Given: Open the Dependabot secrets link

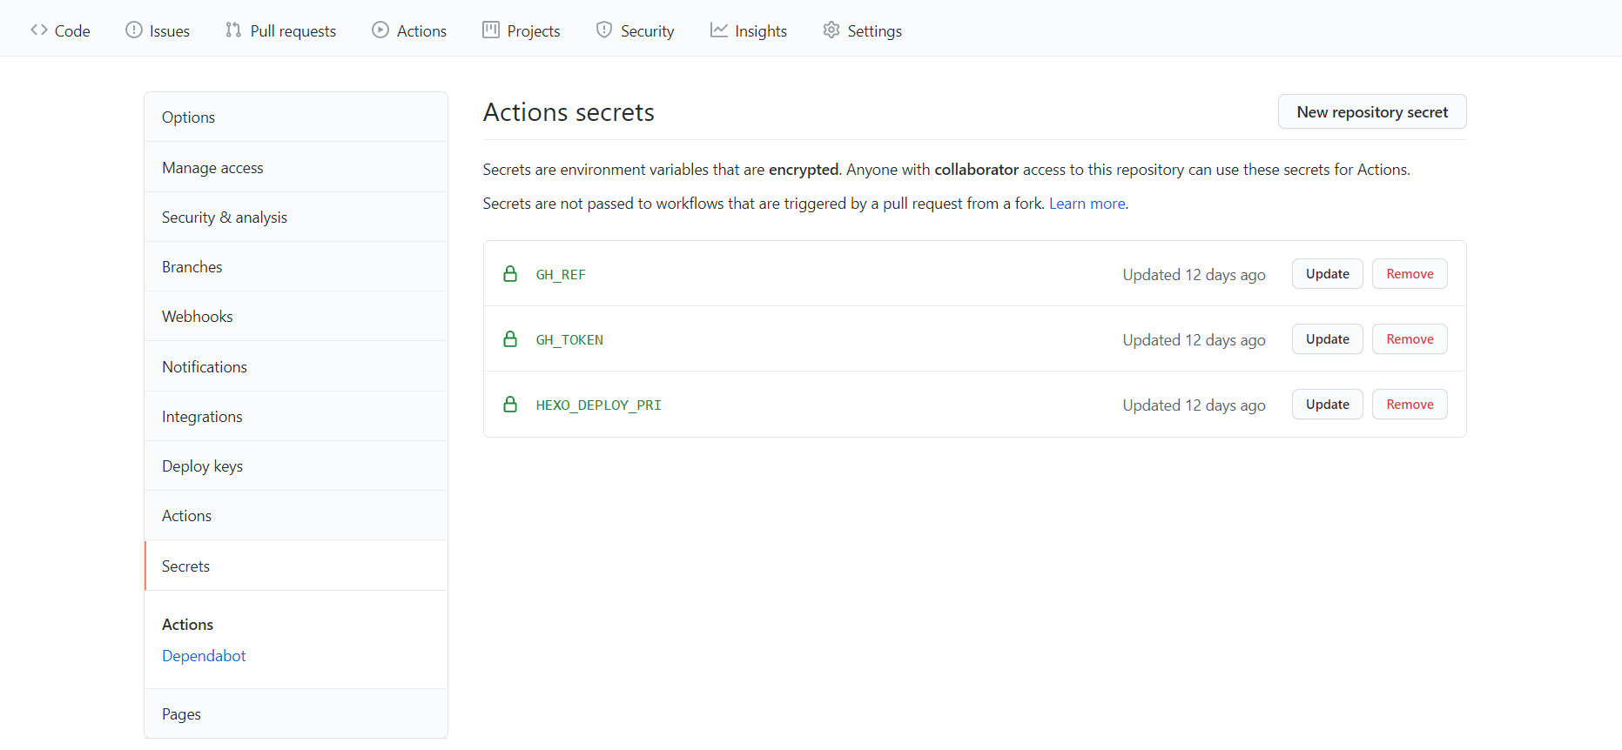Looking at the screenshot, I should pyautogui.click(x=204, y=656).
